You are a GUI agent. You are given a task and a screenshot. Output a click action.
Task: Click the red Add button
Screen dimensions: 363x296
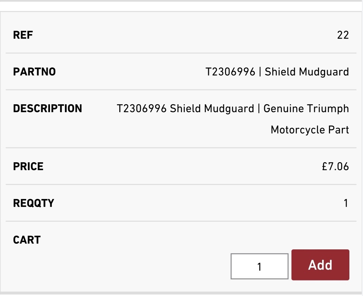(320, 265)
